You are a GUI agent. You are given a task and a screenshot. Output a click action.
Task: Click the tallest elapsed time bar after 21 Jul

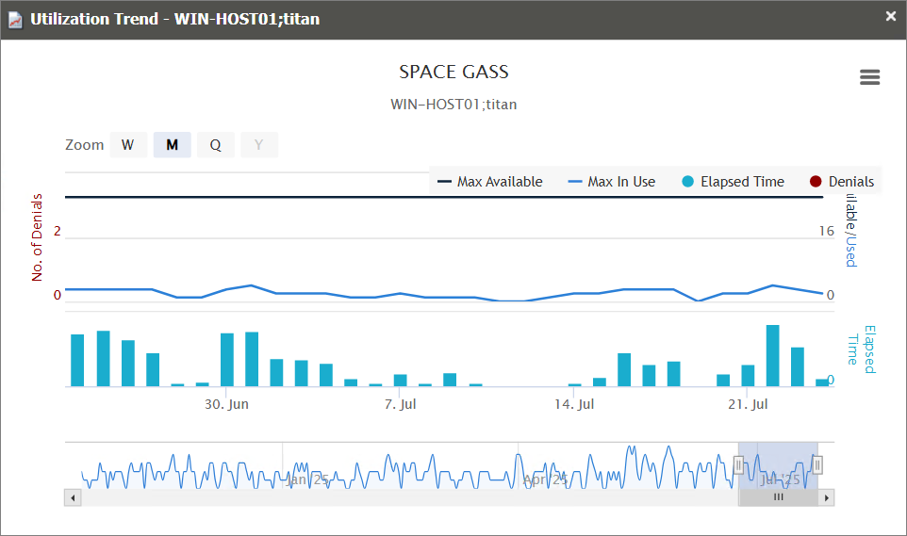pyautogui.click(x=773, y=355)
